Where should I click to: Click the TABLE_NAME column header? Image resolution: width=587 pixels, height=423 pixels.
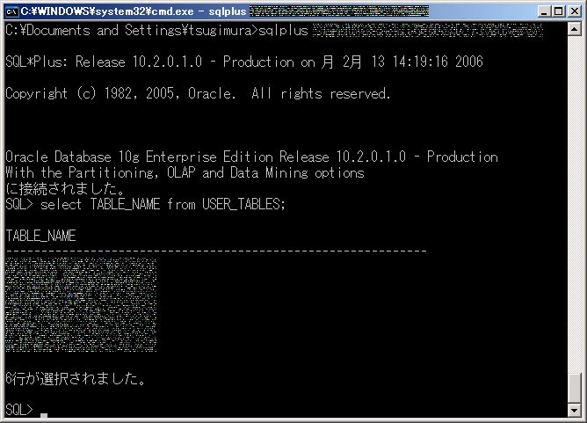click(40, 236)
